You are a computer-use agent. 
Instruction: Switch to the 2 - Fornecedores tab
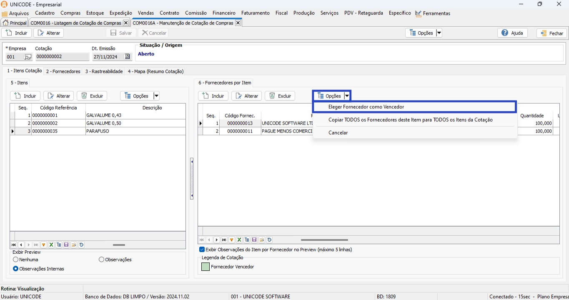coord(63,71)
